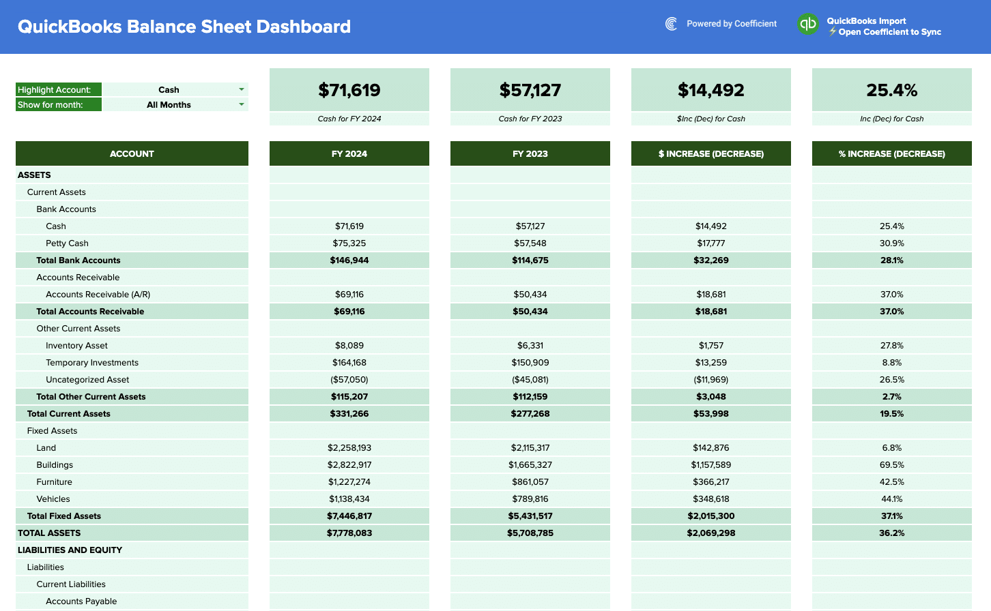Click the Coefficient logo icon
The width and height of the screenshot is (991, 611).
pos(672,24)
